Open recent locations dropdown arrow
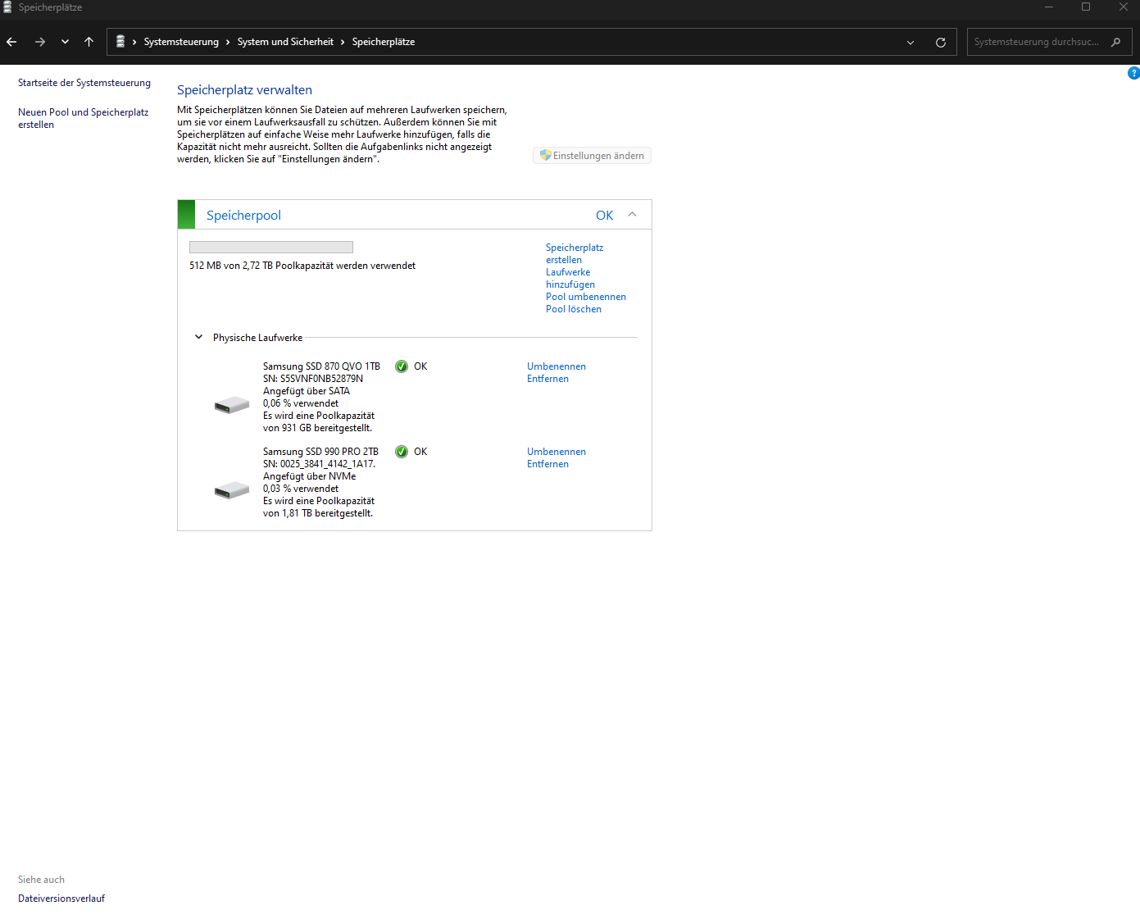The height and width of the screenshot is (919, 1140). tap(65, 42)
